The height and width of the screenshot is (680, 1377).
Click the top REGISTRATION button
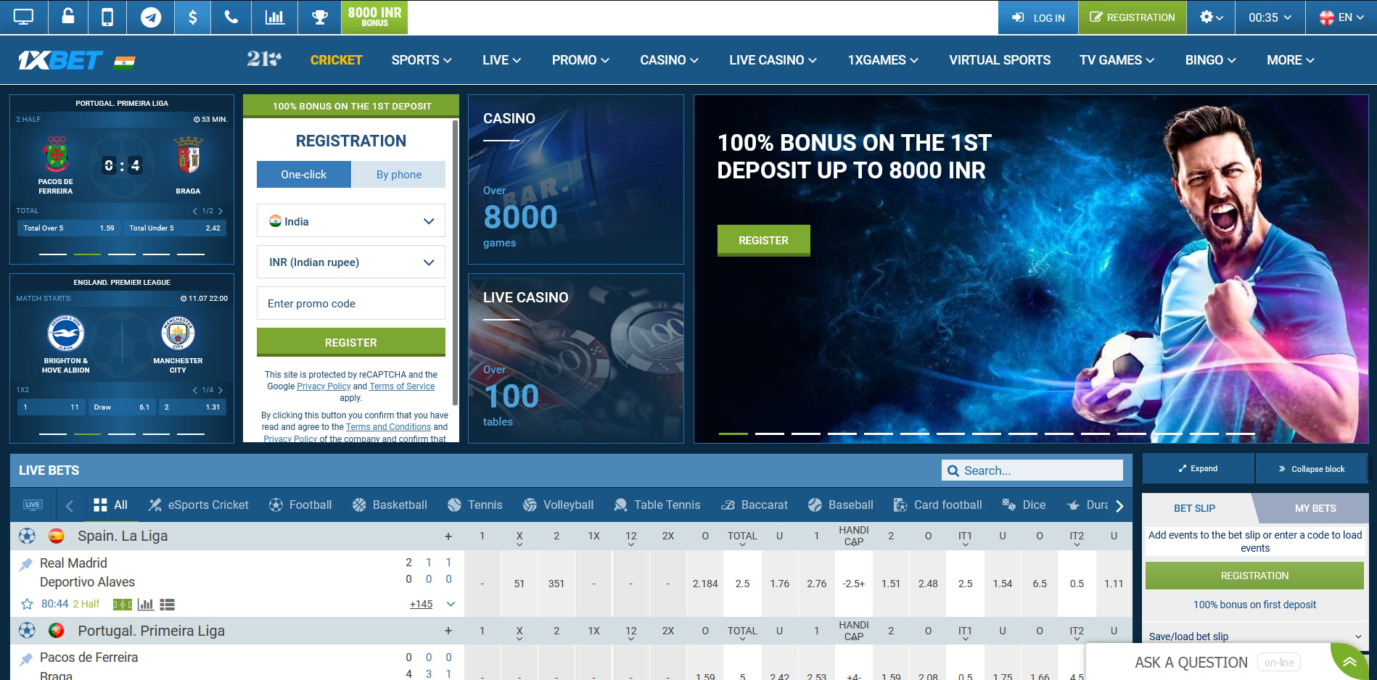pyautogui.click(x=1133, y=17)
